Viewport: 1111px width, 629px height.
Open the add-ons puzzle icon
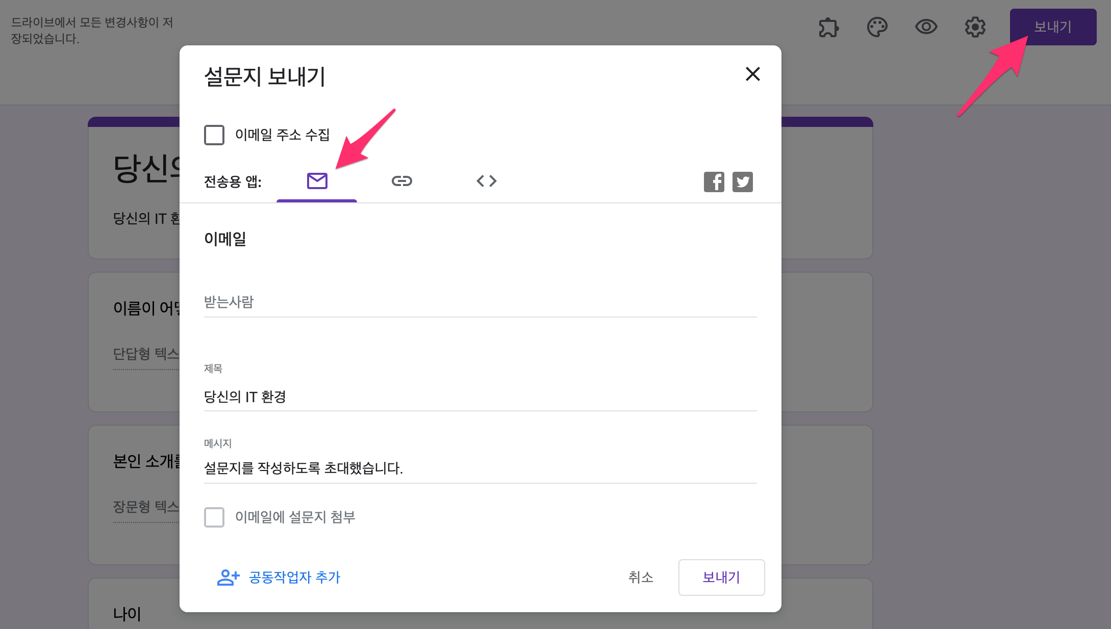point(828,27)
